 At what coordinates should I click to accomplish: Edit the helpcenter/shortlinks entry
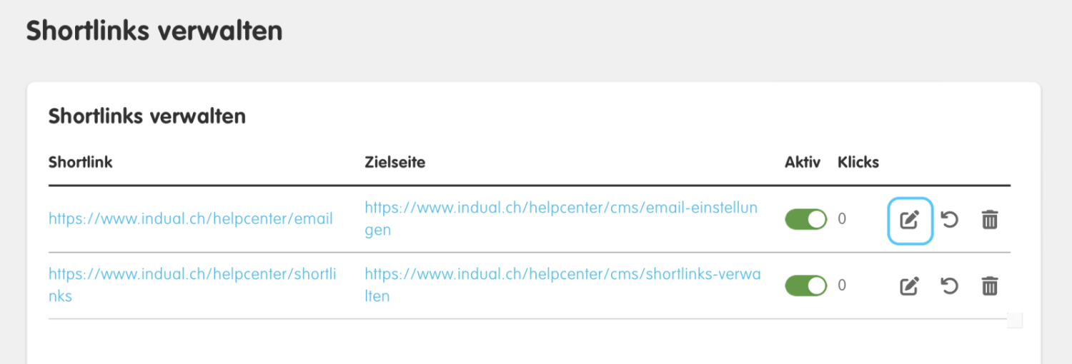pyautogui.click(x=909, y=286)
